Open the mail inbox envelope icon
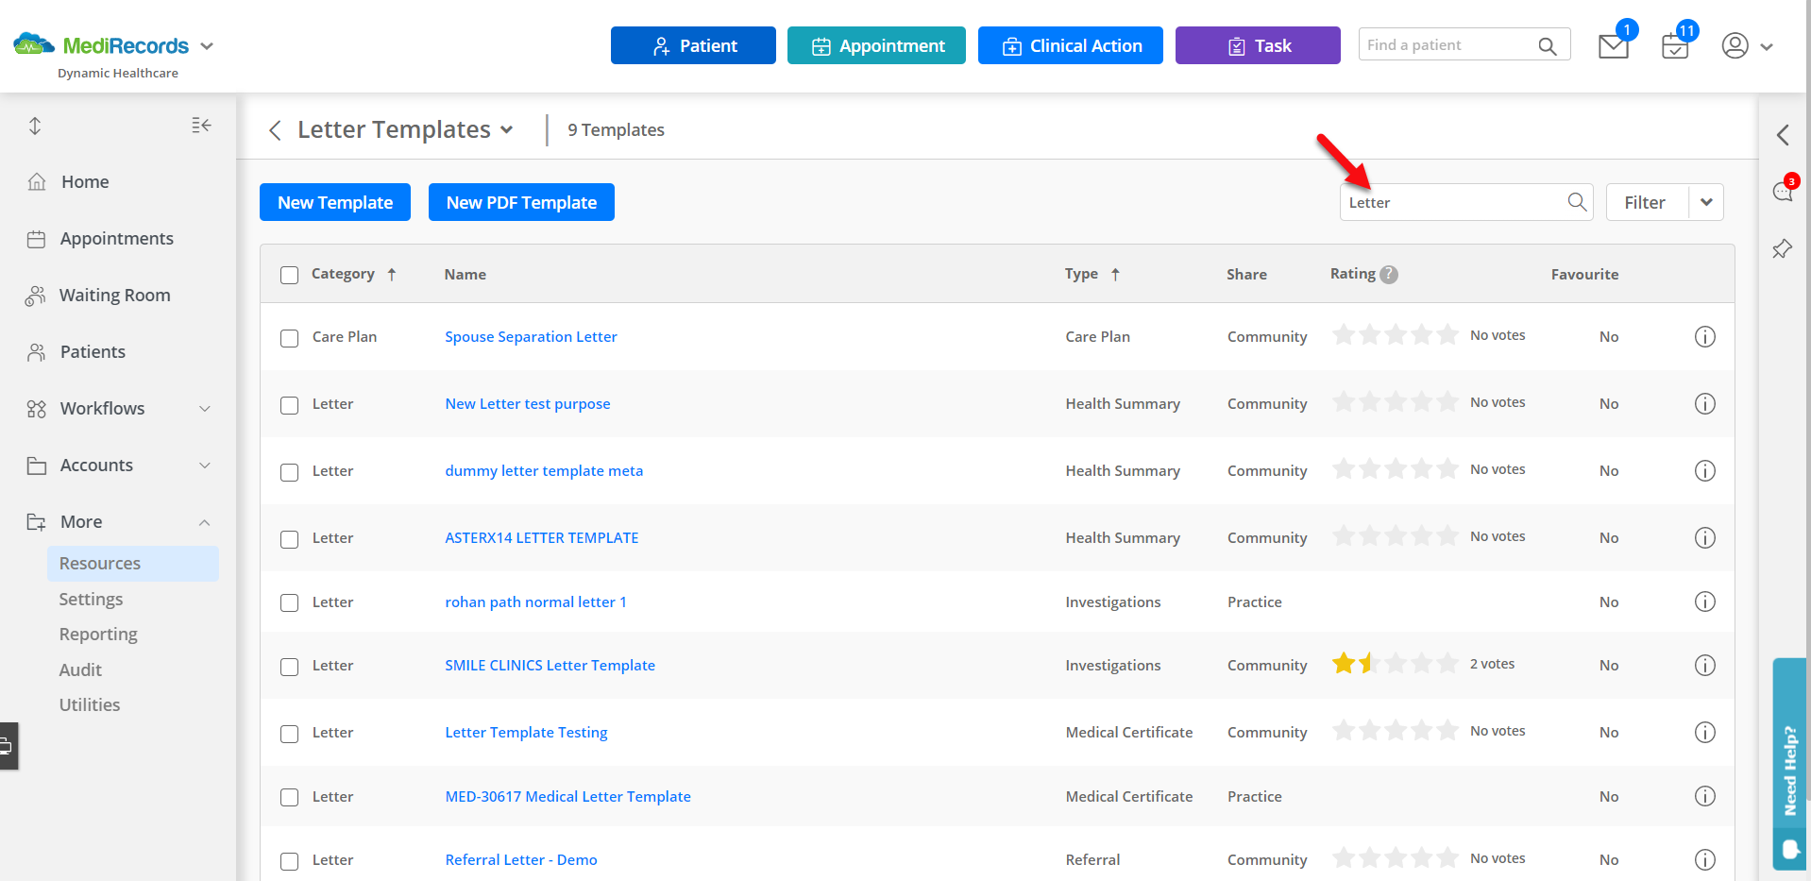The width and height of the screenshot is (1811, 881). point(1613,46)
